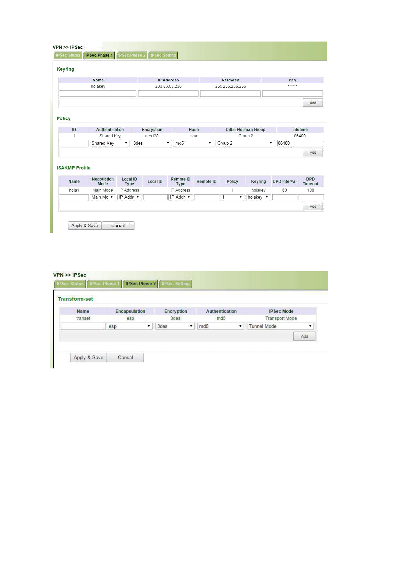Click the Keyring Netmask input field
399x564 pixels.
coord(230,93)
